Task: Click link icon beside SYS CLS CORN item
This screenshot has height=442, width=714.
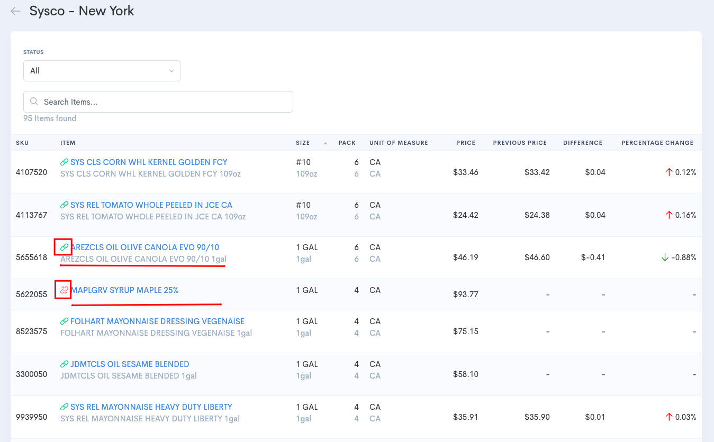Action: coord(64,162)
